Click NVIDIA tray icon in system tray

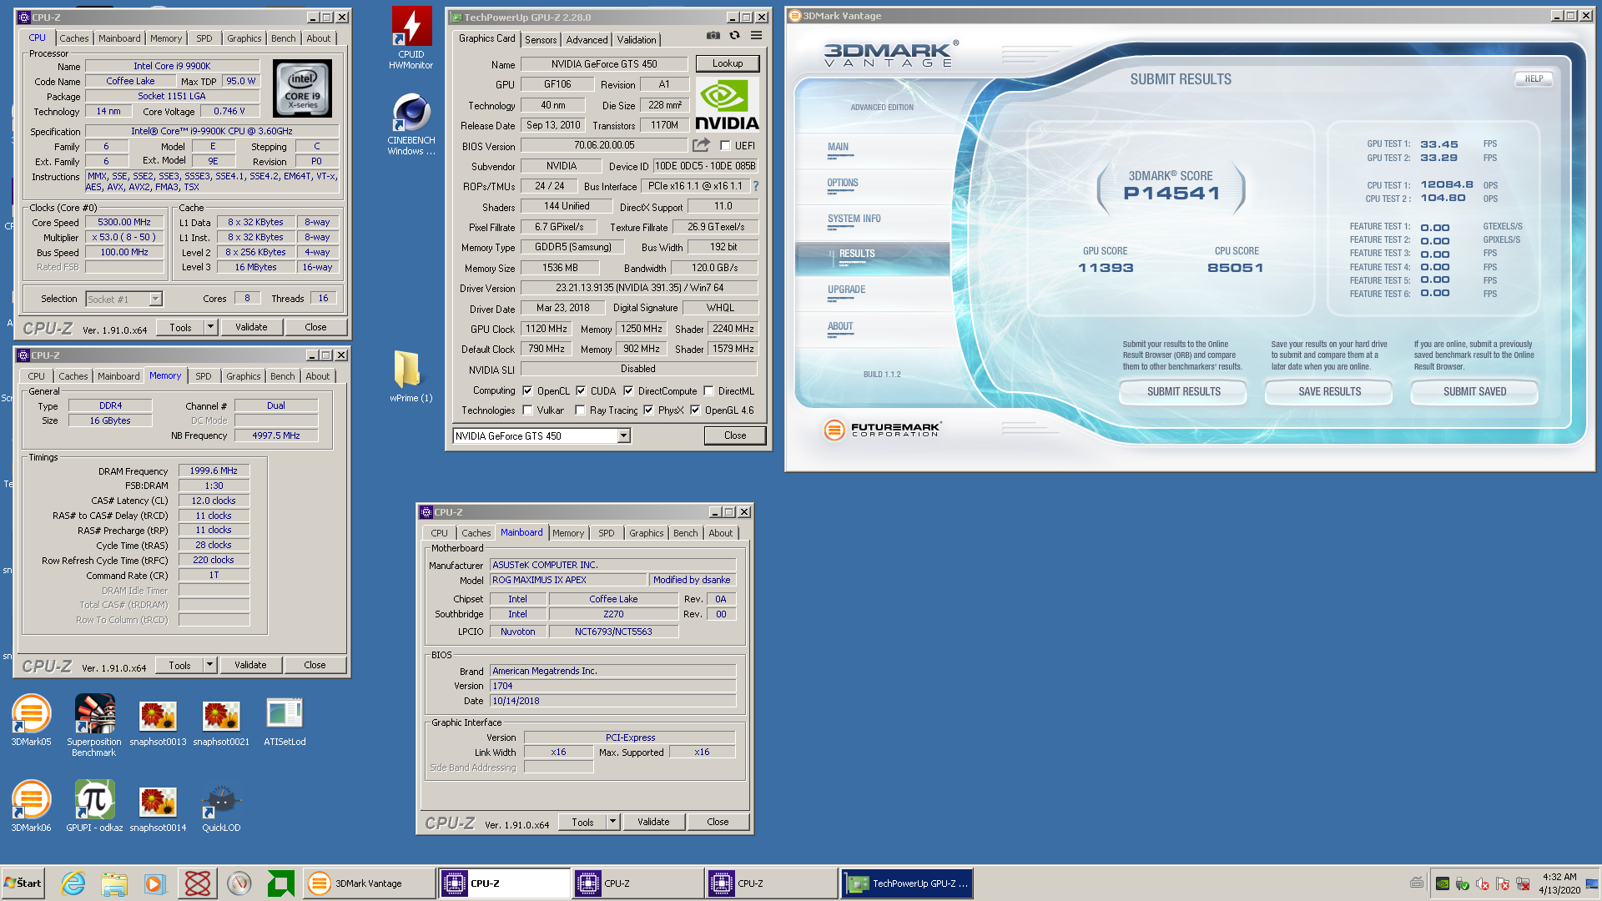pos(1442,883)
